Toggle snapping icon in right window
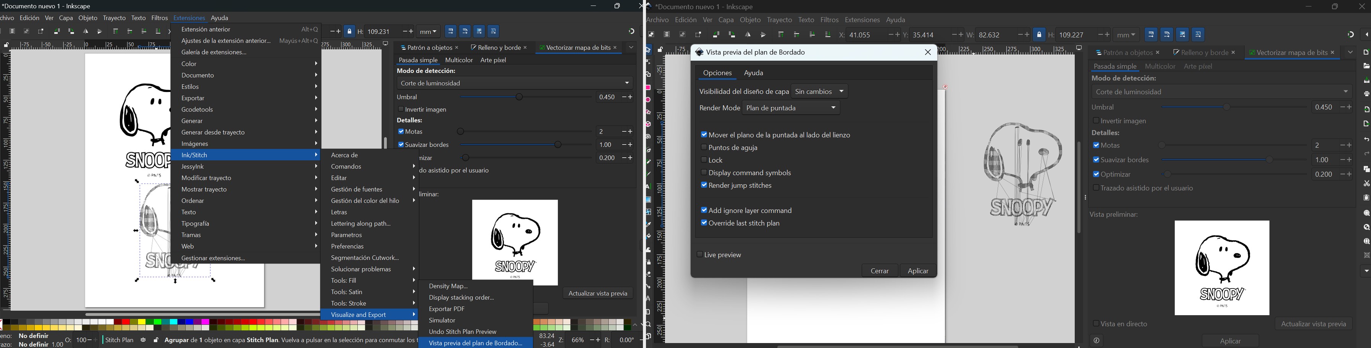Image resolution: width=1371 pixels, height=348 pixels. coord(1350,35)
